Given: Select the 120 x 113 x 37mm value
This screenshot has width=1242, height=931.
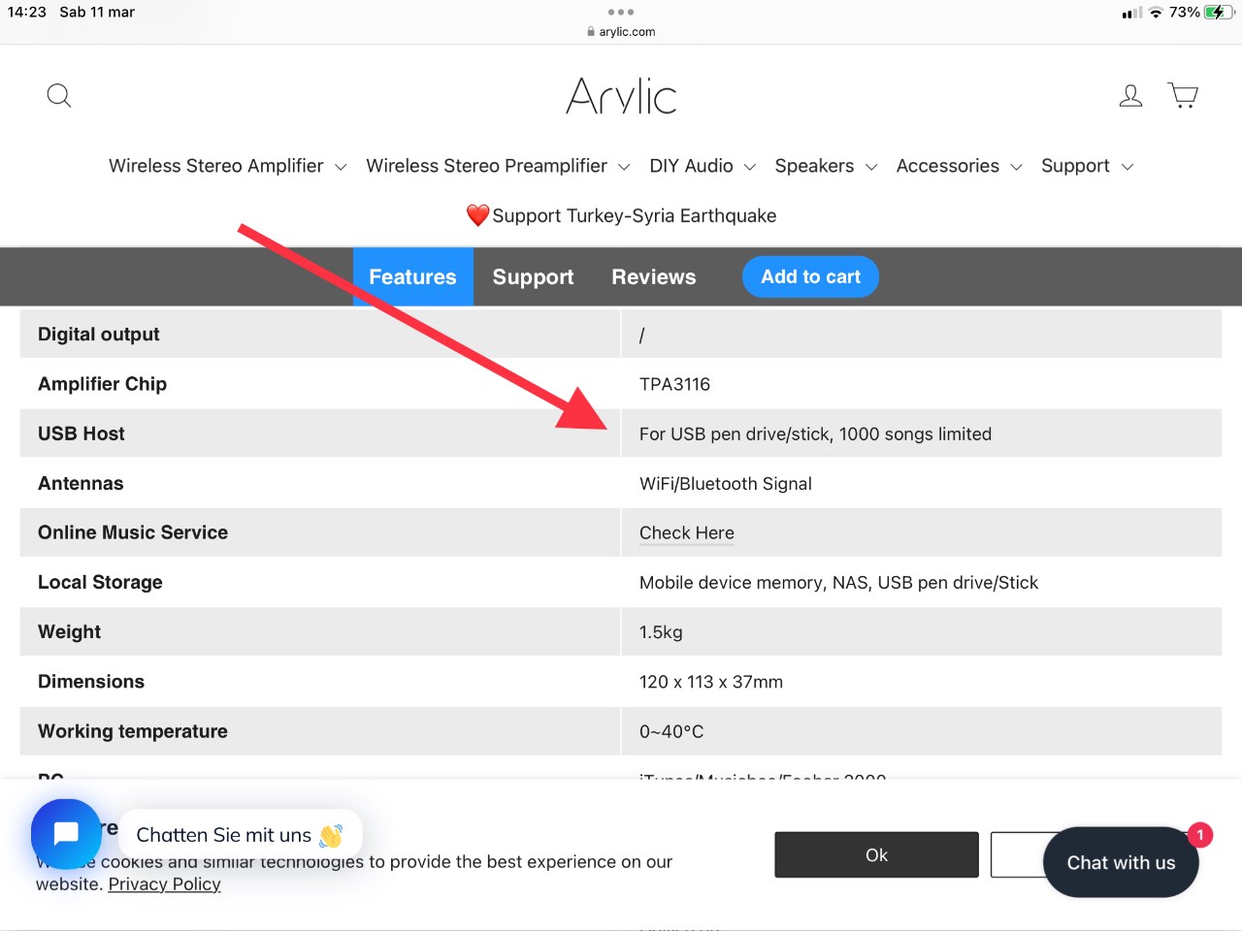Looking at the screenshot, I should click(710, 682).
